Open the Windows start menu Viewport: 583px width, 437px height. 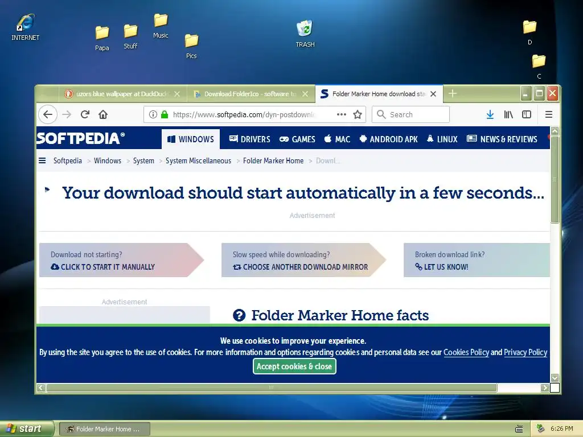pos(27,428)
